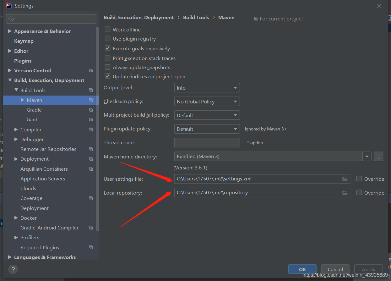
Task: Open the Plugins settings page
Action: [x=23, y=61]
